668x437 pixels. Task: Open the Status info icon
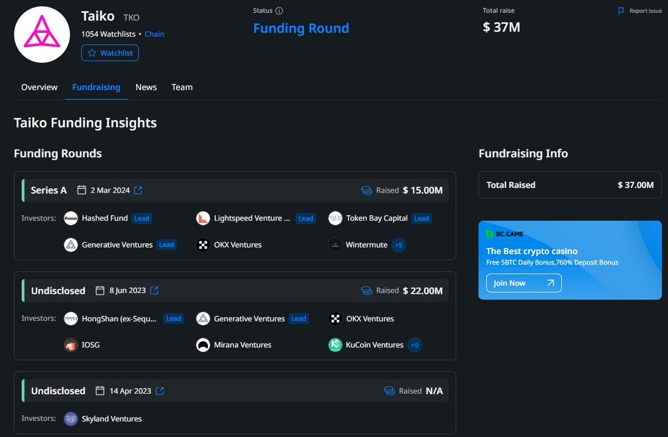pyautogui.click(x=279, y=11)
